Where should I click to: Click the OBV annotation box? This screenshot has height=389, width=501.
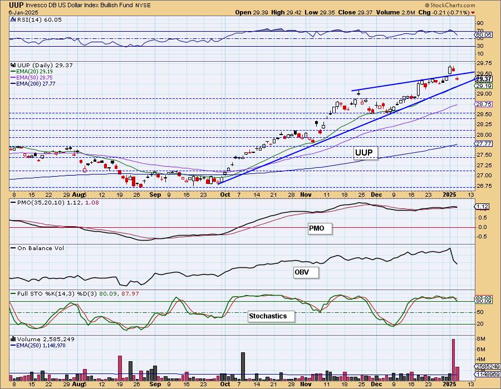(x=306, y=272)
